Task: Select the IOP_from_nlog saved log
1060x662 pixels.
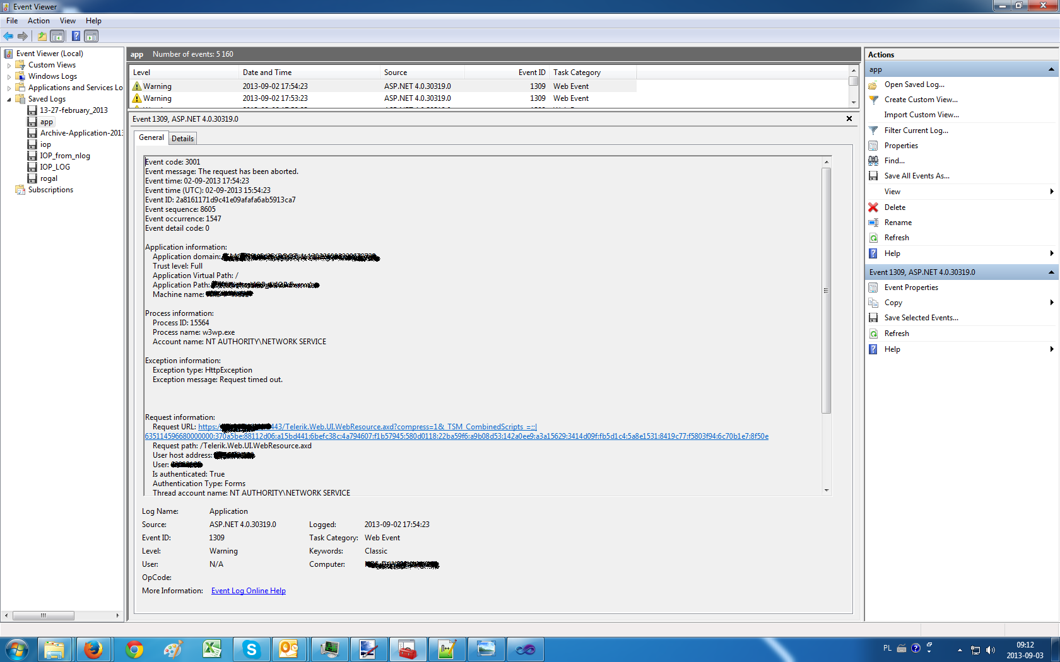Action: pyautogui.click(x=65, y=156)
